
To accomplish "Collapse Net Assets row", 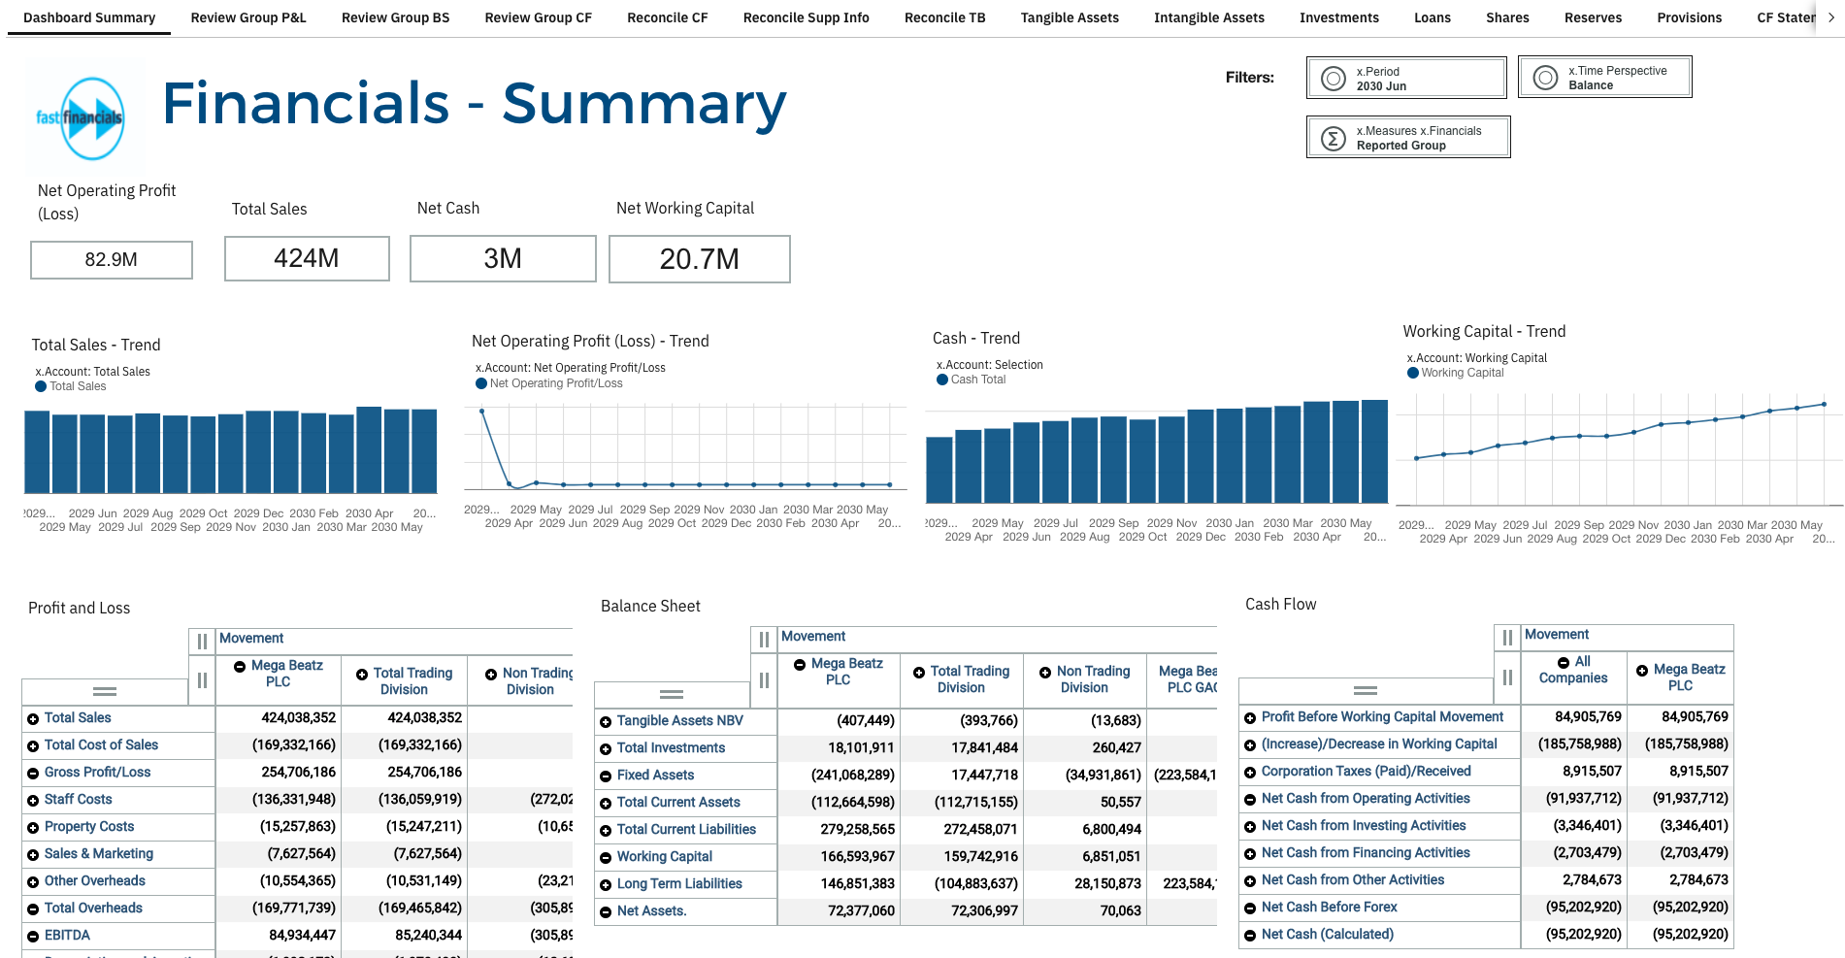I will (606, 911).
